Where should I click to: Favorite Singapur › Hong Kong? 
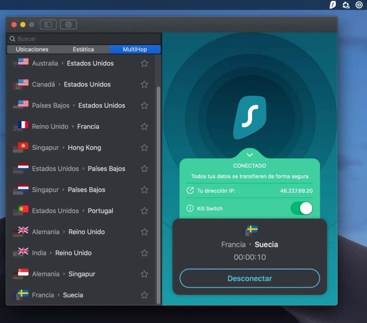point(144,147)
